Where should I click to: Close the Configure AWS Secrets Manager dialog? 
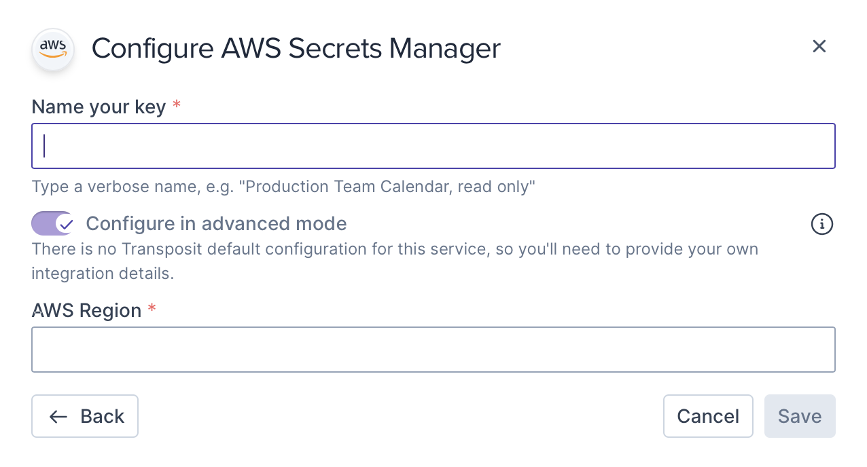tap(819, 46)
